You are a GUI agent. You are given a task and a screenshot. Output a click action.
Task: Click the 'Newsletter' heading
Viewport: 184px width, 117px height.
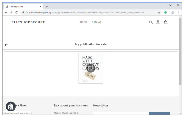(x=101, y=105)
